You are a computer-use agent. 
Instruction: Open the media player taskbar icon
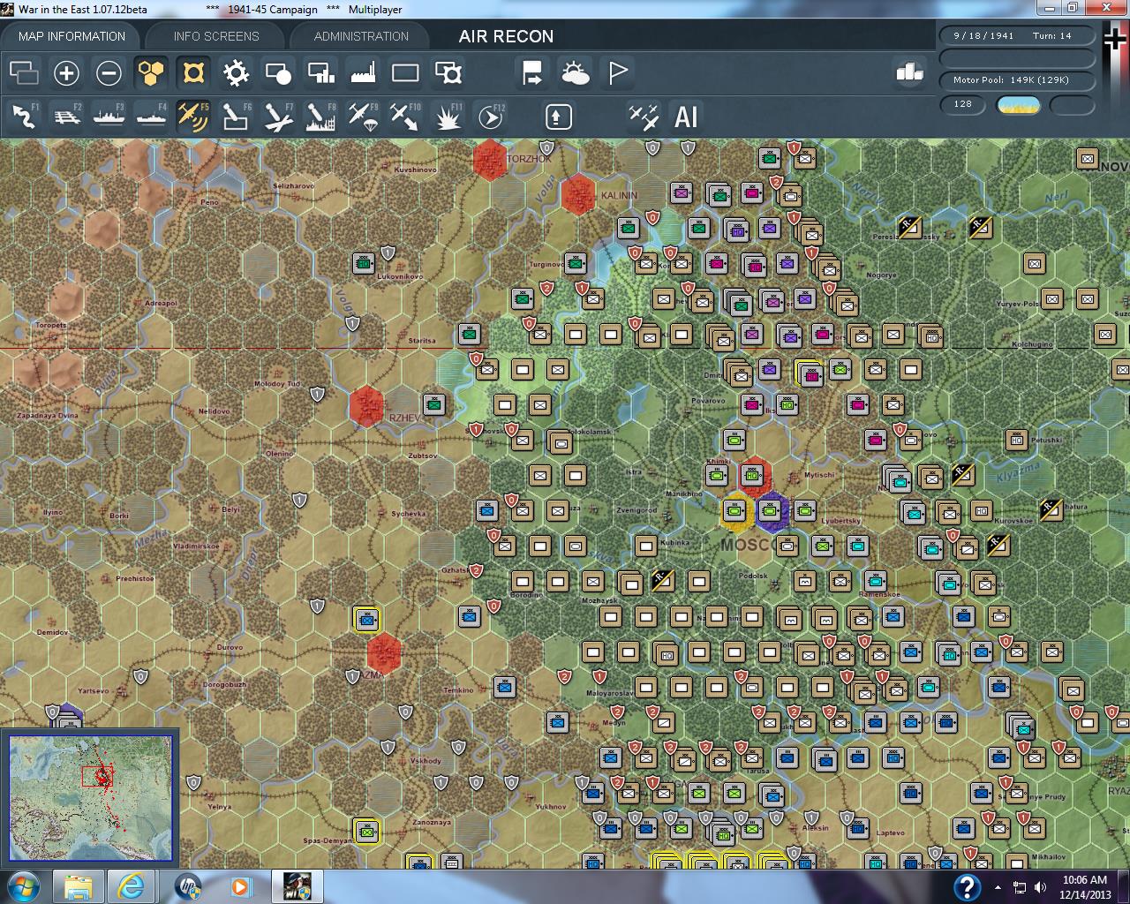point(241,886)
